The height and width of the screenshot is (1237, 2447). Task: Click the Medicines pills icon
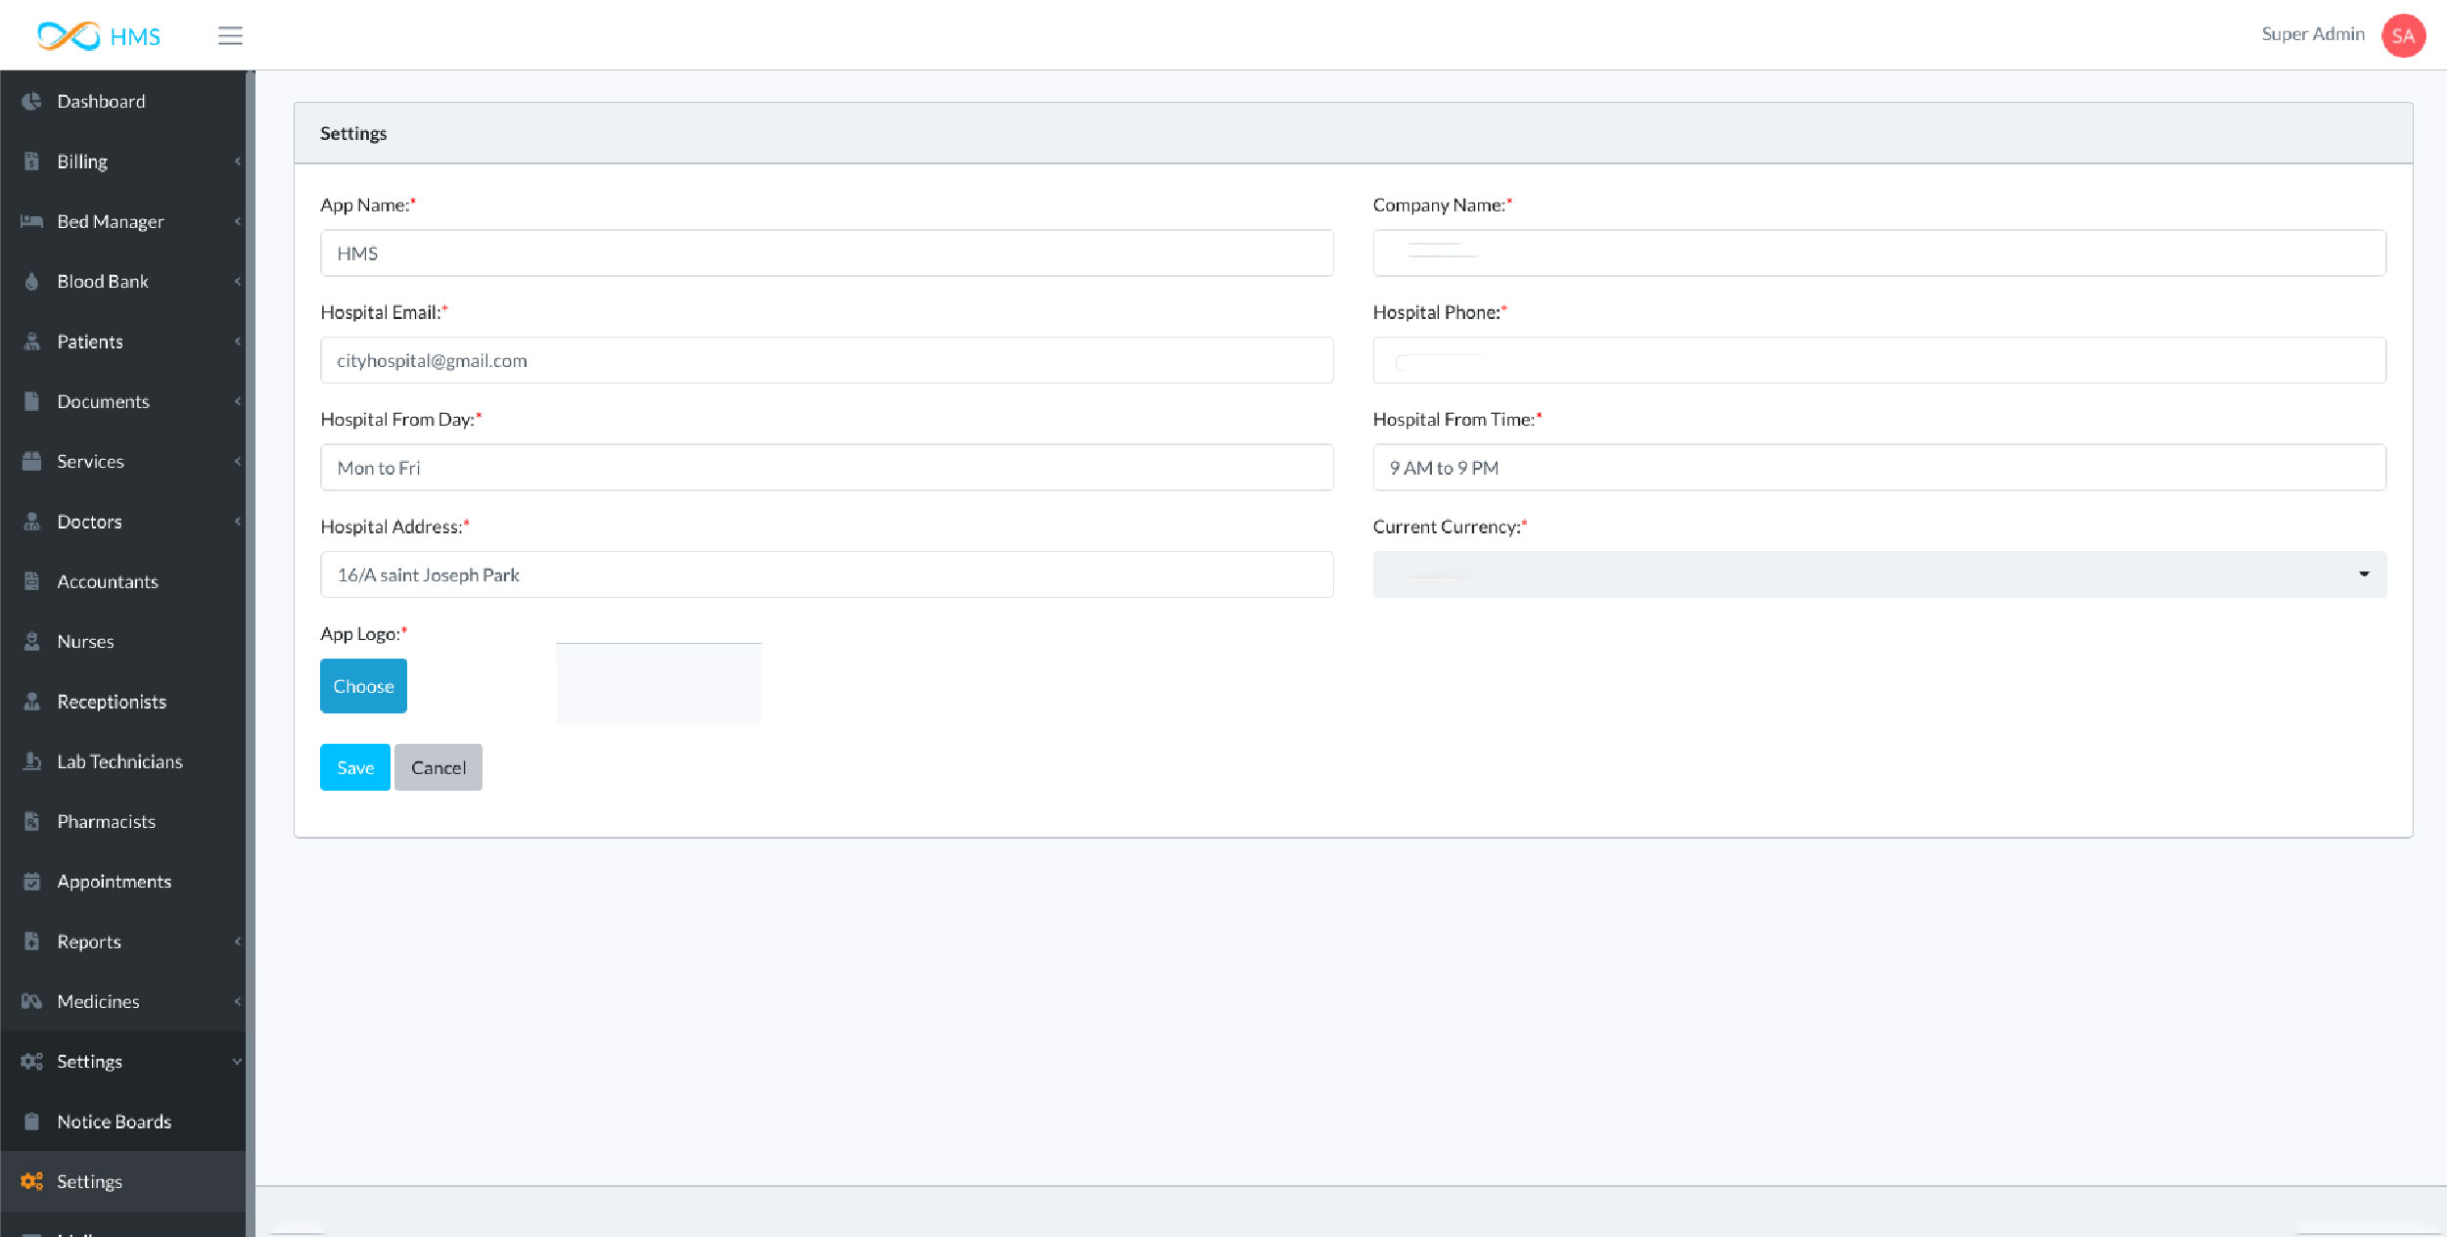31,1001
